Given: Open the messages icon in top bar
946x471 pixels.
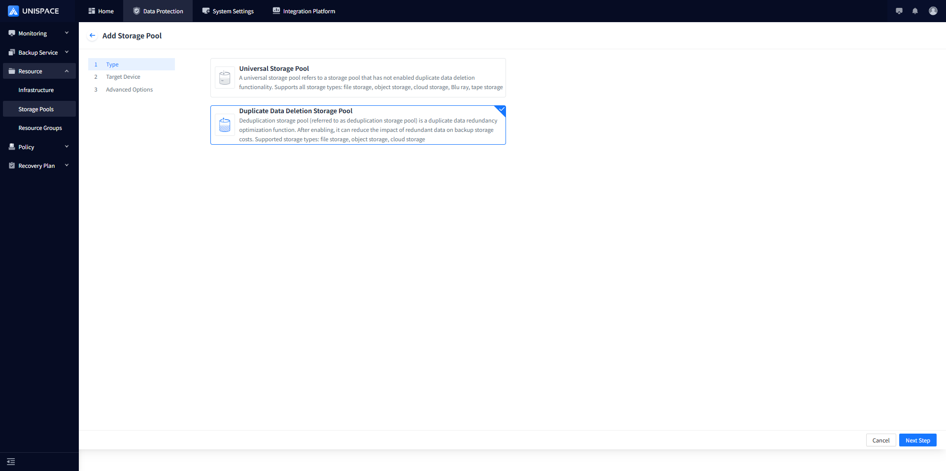Looking at the screenshot, I should coord(899,11).
